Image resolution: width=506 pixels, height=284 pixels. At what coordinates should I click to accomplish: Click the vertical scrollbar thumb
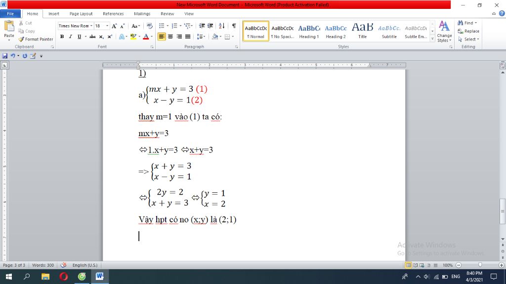pos(503,212)
